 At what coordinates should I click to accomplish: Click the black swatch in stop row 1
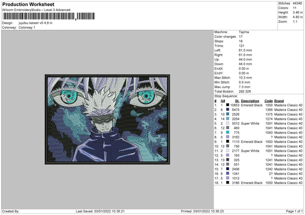228,105
